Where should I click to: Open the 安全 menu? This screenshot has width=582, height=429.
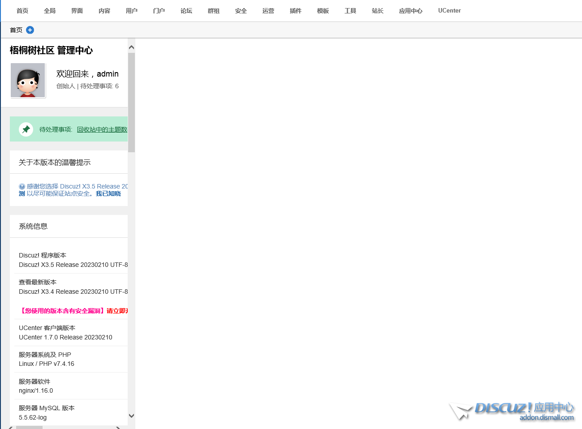pyautogui.click(x=241, y=11)
